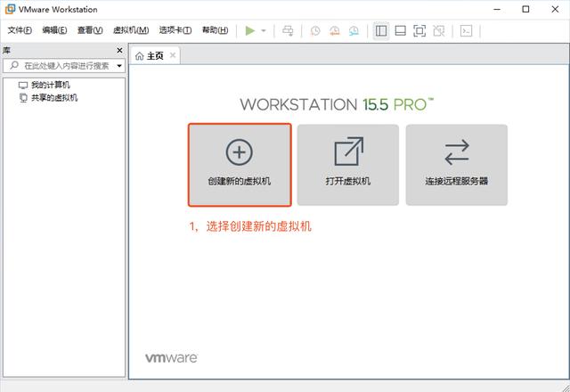The image size is (570, 392).
Task: Close the VMware Workstation window
Action: [x=555, y=10]
